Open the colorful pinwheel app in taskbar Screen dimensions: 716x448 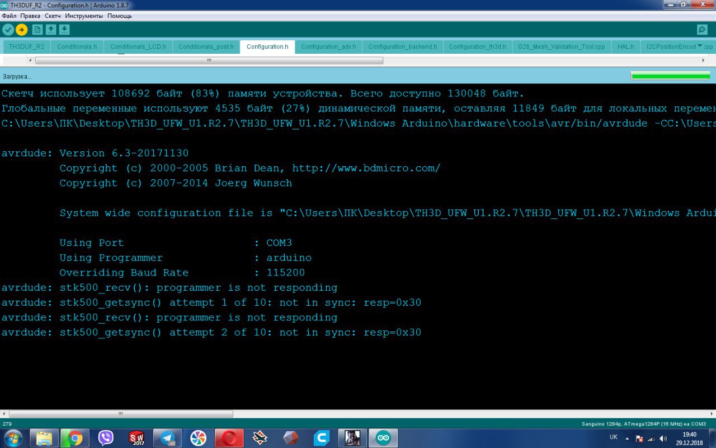click(x=198, y=438)
